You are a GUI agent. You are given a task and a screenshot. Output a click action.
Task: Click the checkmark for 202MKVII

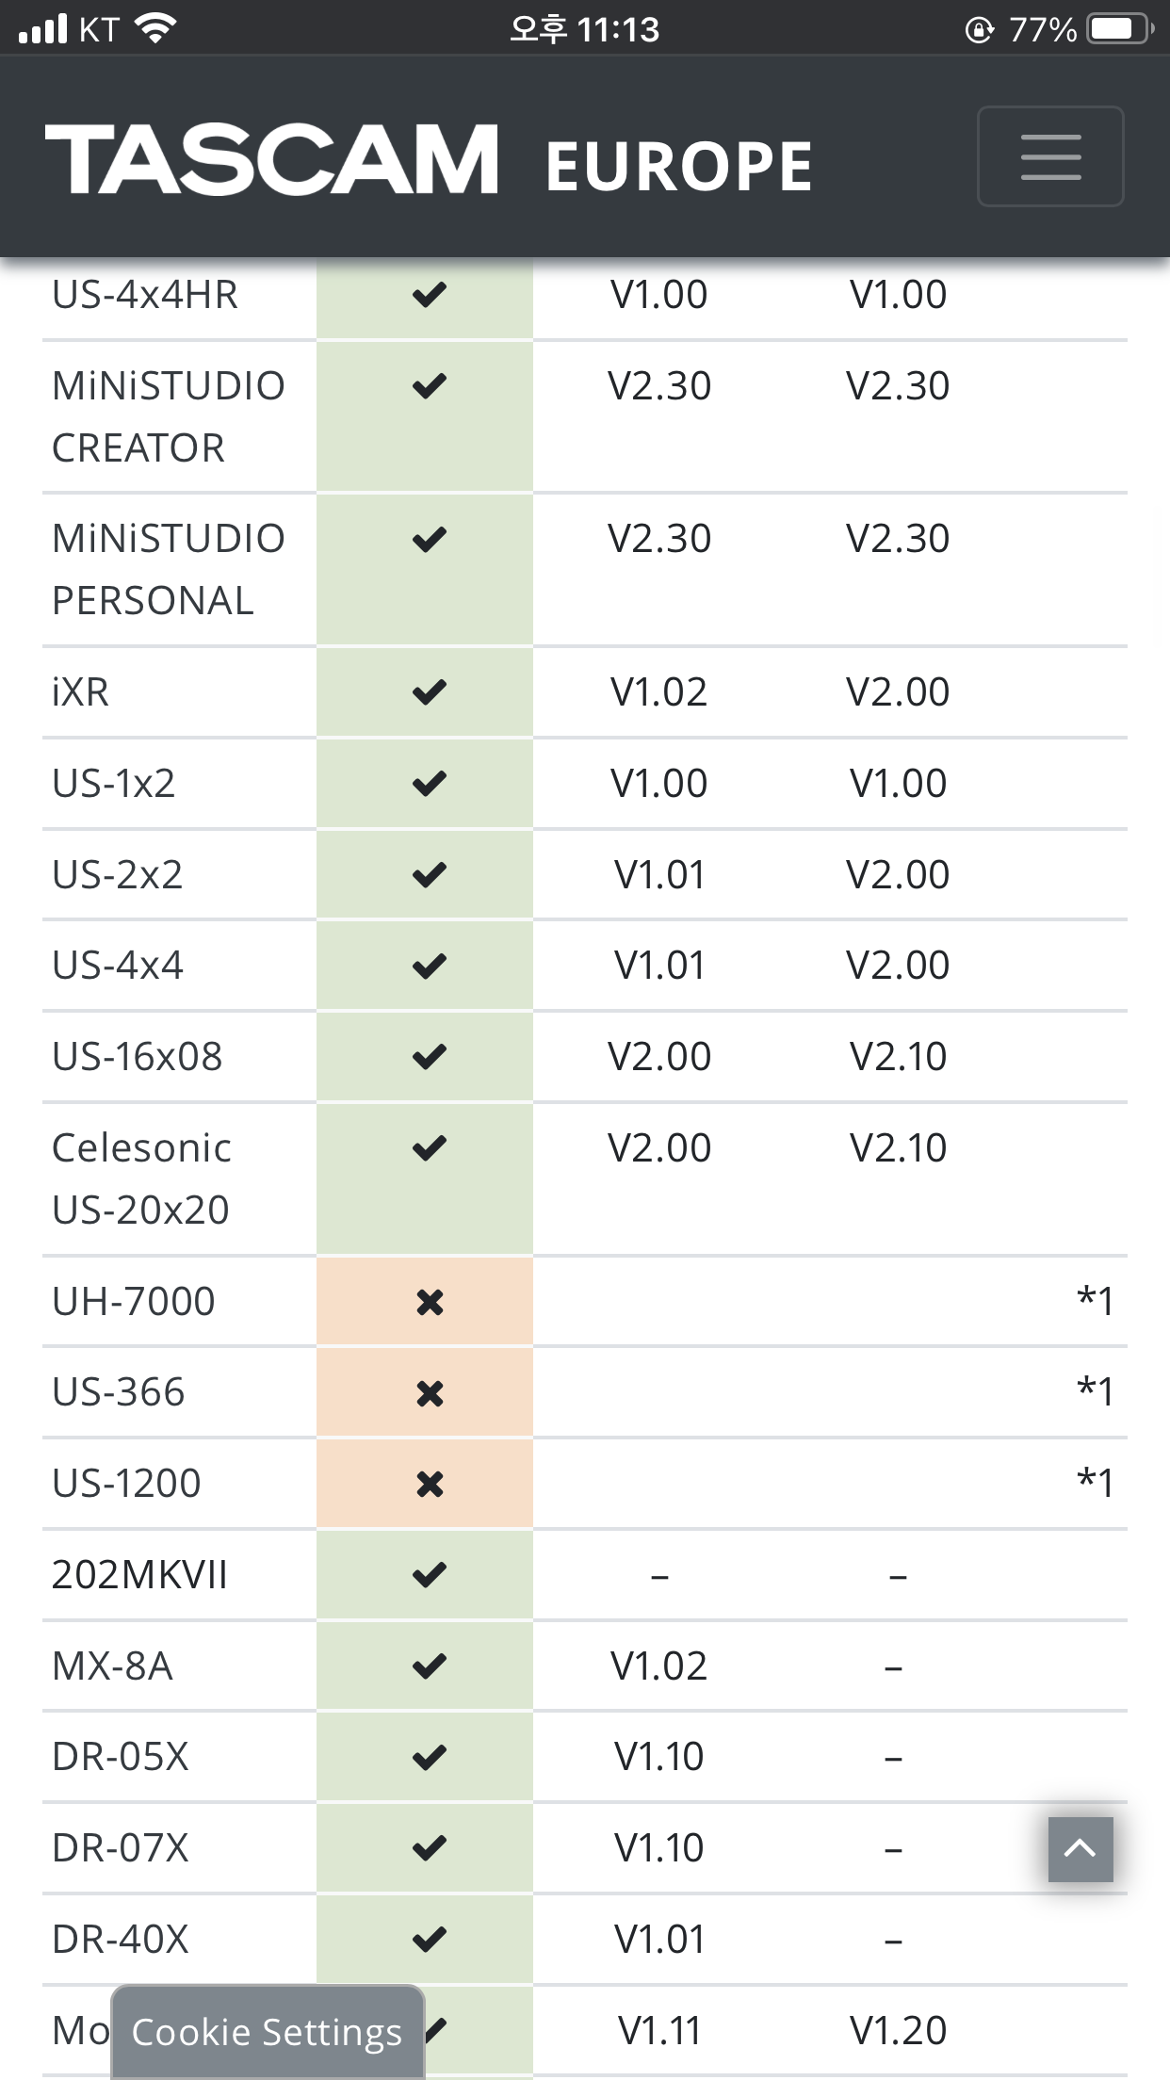pos(429,1574)
